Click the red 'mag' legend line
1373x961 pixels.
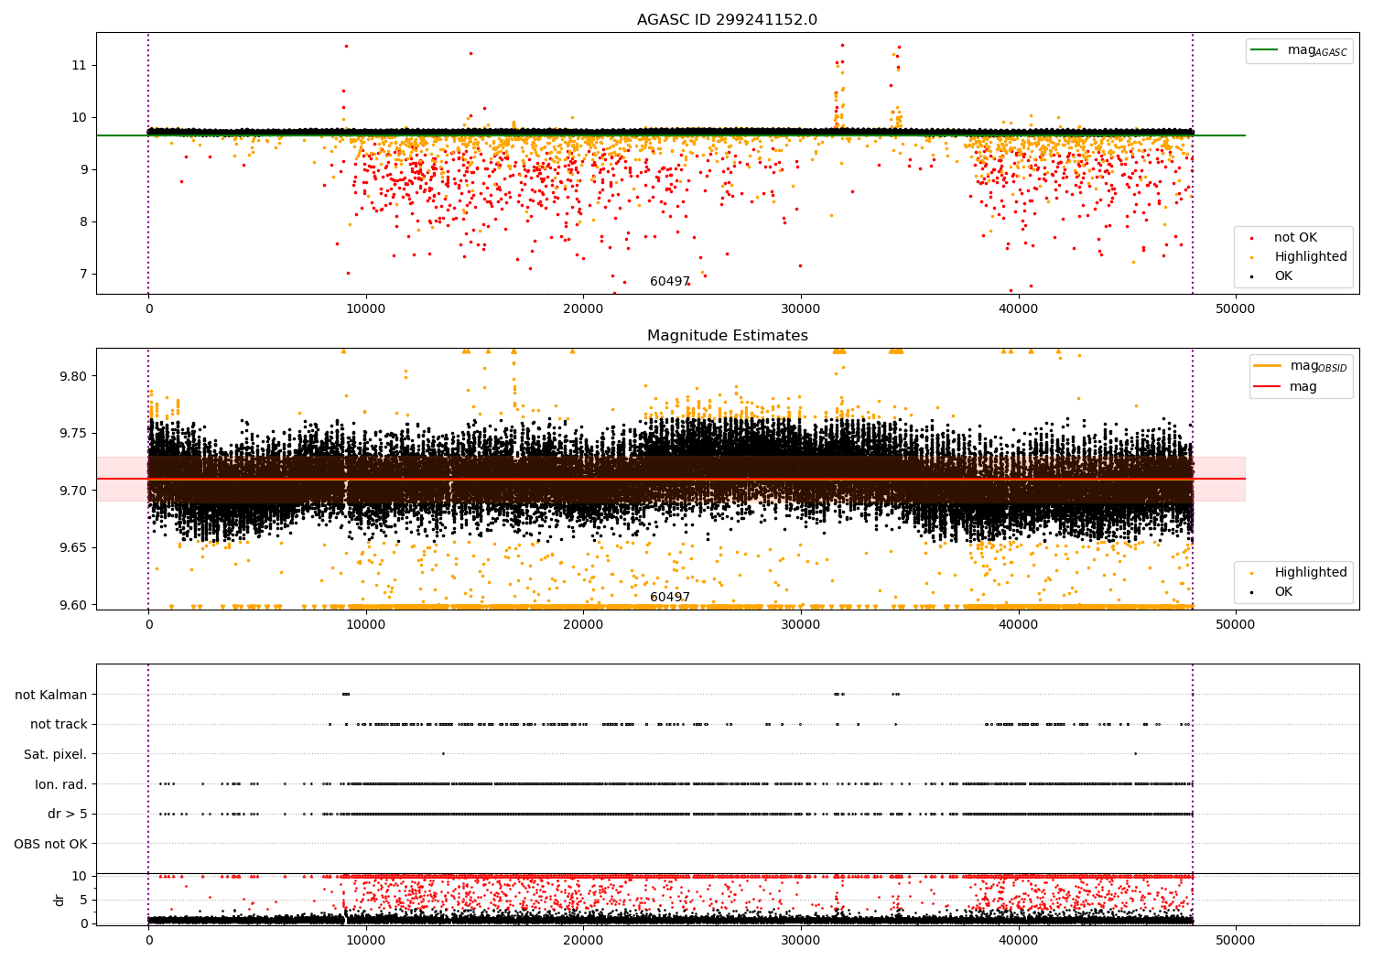pos(1267,387)
